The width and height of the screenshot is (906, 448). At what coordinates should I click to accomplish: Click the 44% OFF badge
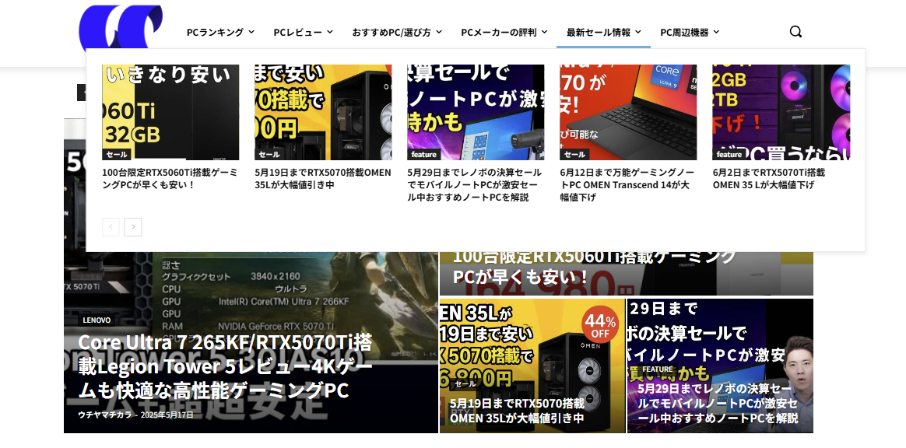(x=600, y=324)
